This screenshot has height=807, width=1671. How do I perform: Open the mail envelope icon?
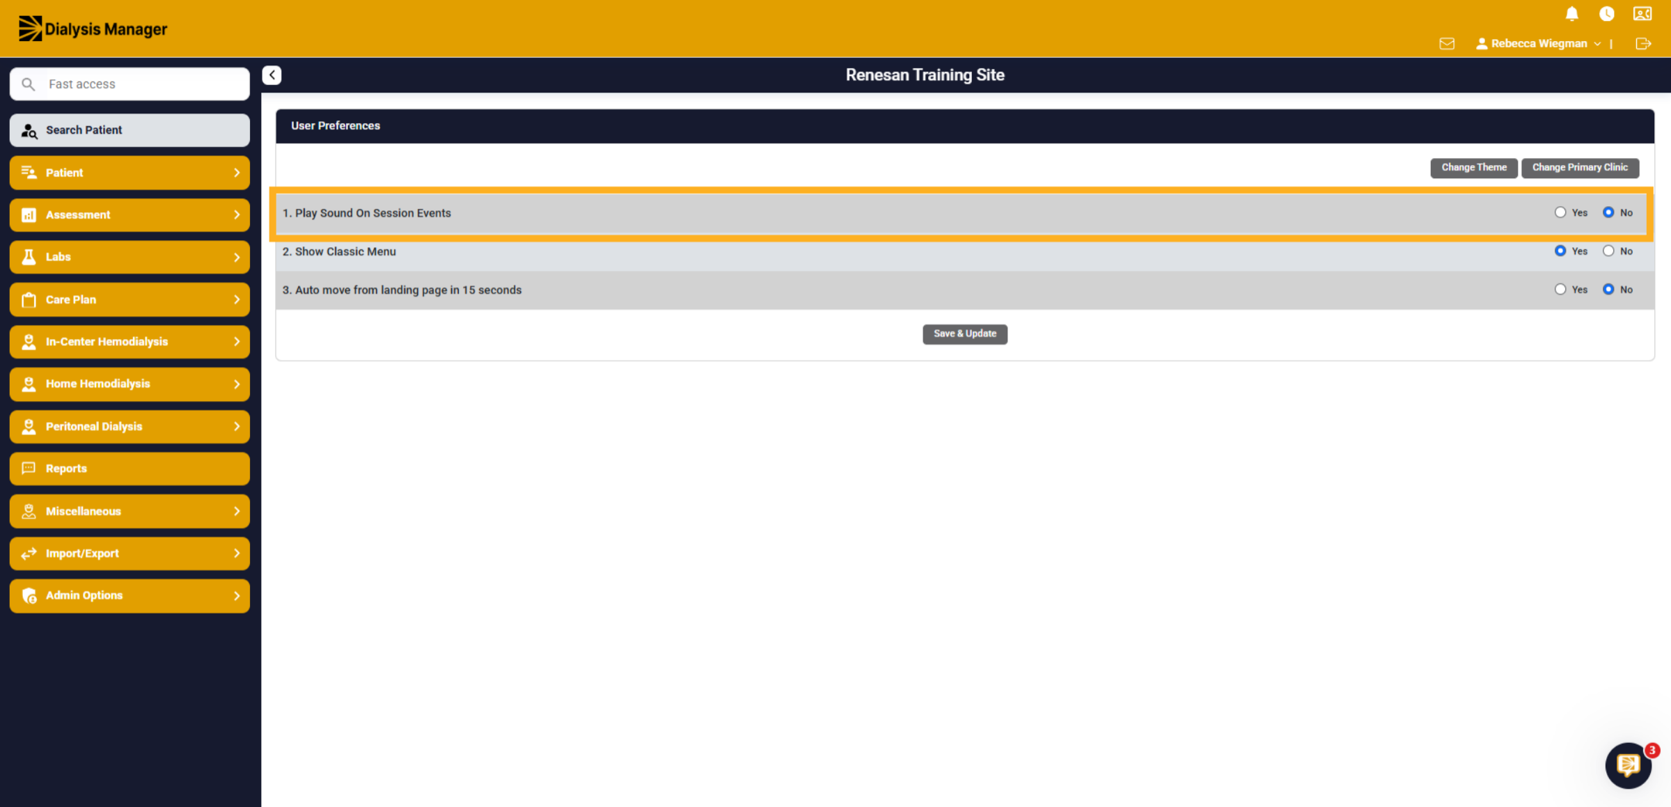(x=1447, y=44)
